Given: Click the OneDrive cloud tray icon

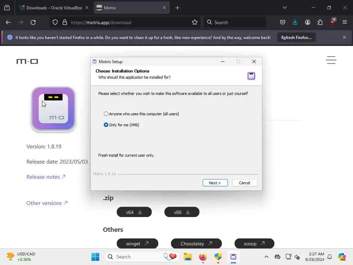Looking at the screenshot, I should 278,257.
